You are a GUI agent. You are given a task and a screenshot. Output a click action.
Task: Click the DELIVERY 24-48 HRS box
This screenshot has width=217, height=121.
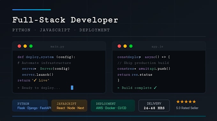(154, 106)
